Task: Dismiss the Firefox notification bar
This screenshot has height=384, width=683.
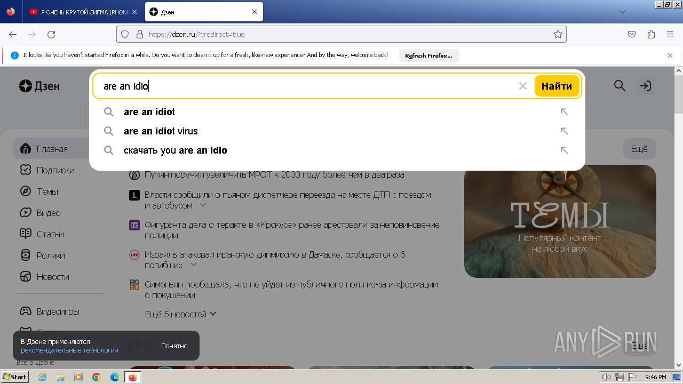Action: point(670,55)
